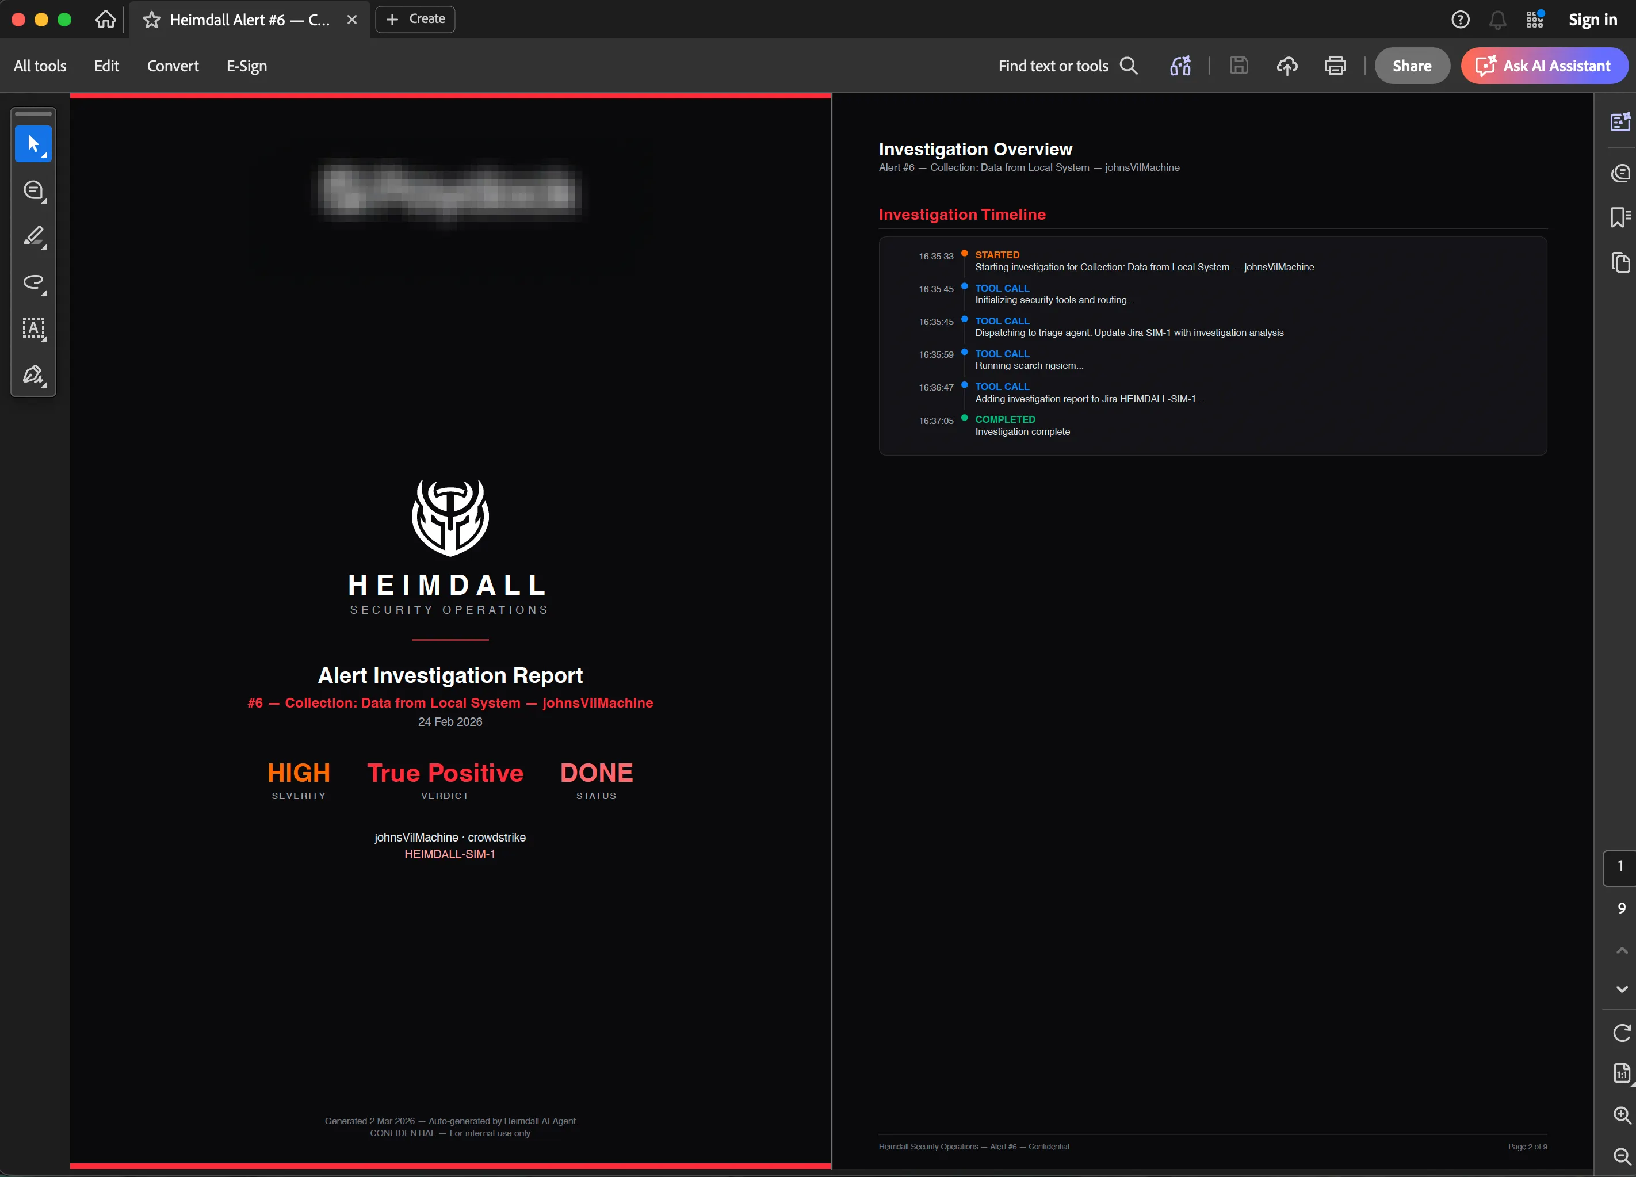
Task: Star the Heimdall Alert #6 document
Action: [x=151, y=20]
